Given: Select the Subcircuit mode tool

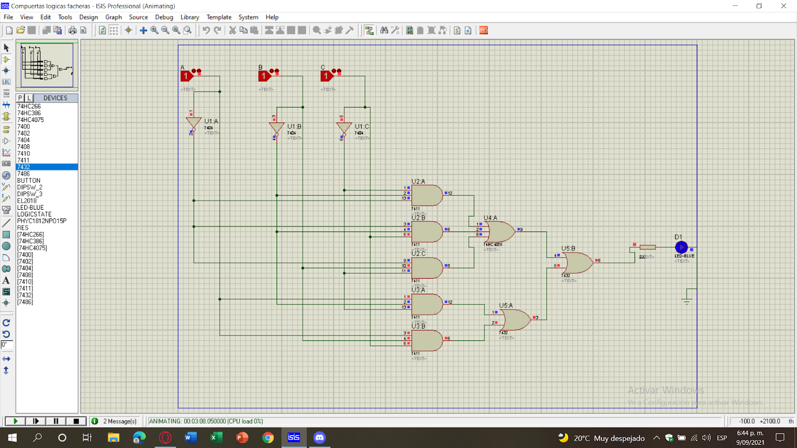Looking at the screenshot, I should tap(6, 116).
